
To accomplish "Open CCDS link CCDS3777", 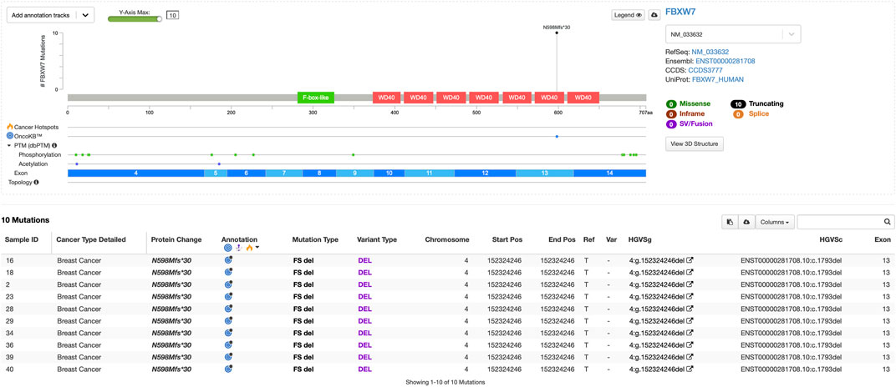I will coord(707,70).
